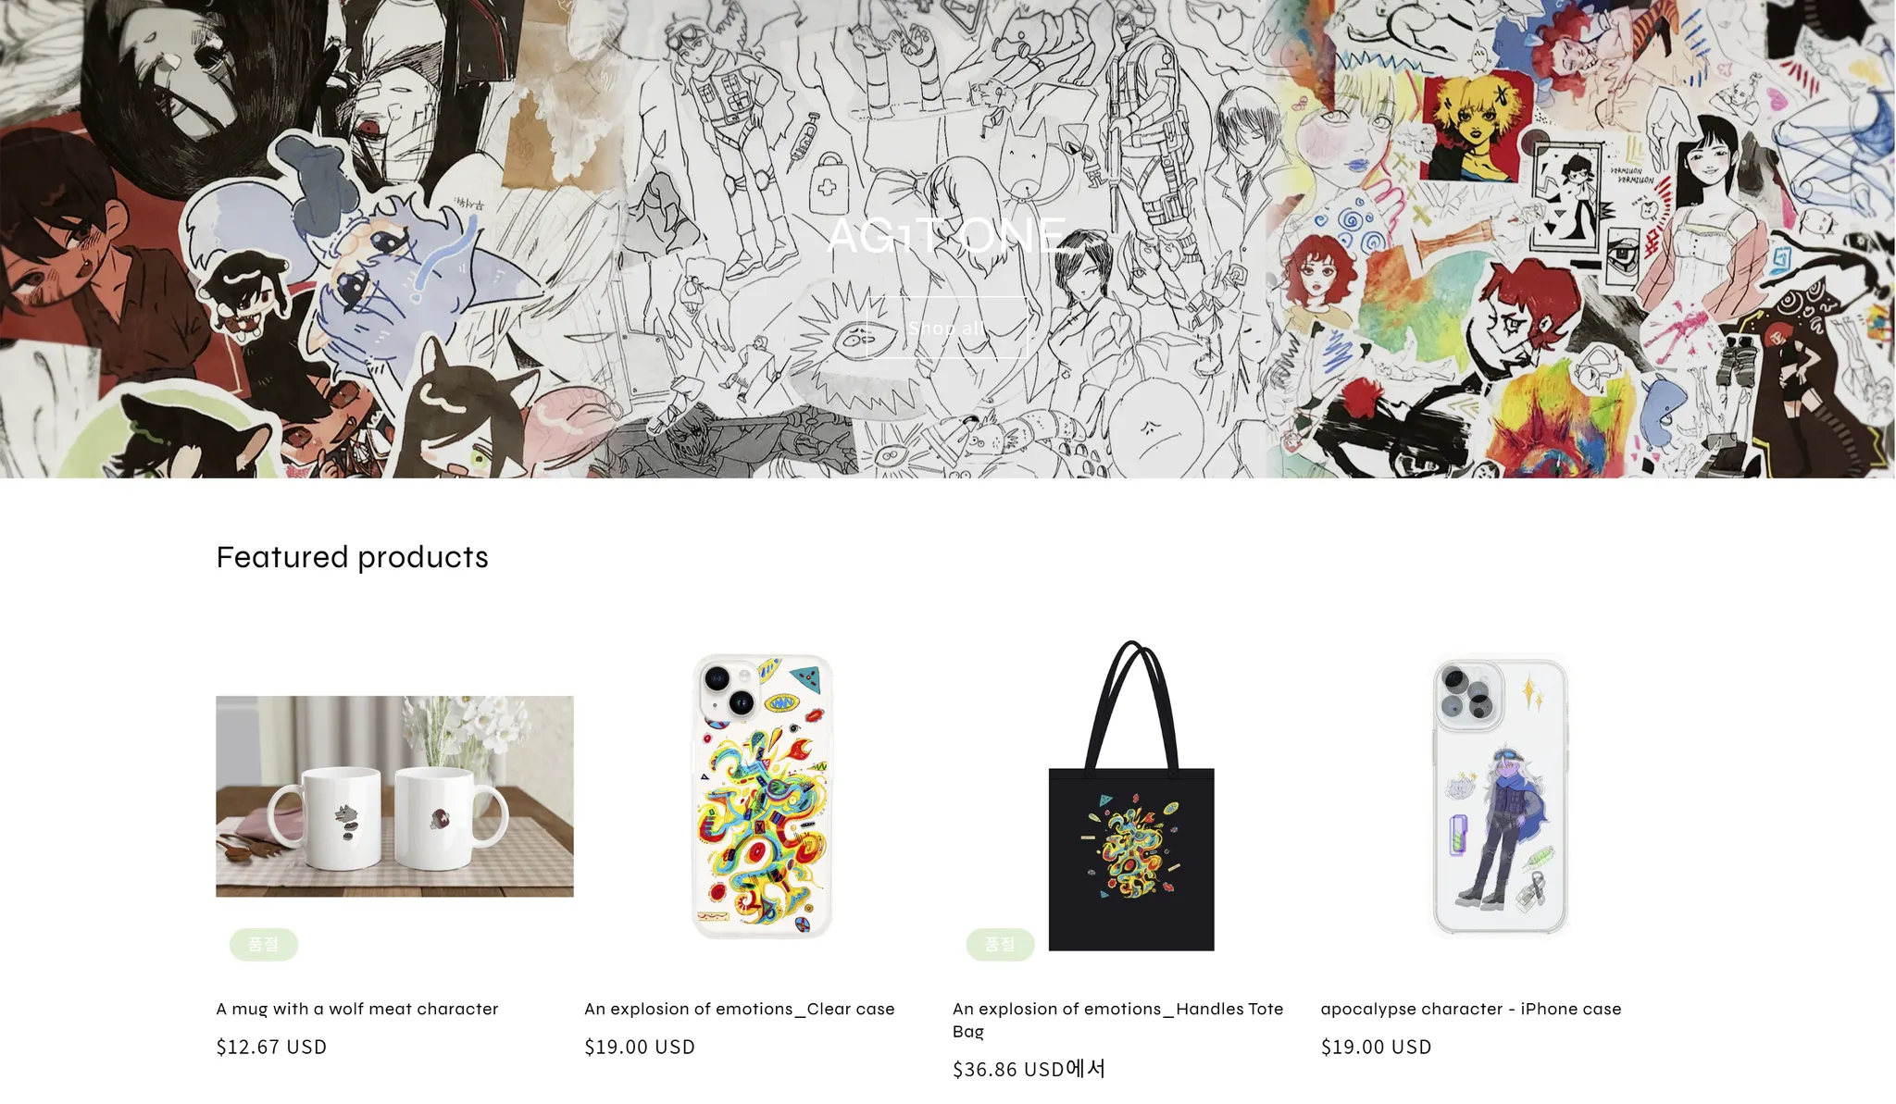Click the Shop all button

tap(946, 328)
